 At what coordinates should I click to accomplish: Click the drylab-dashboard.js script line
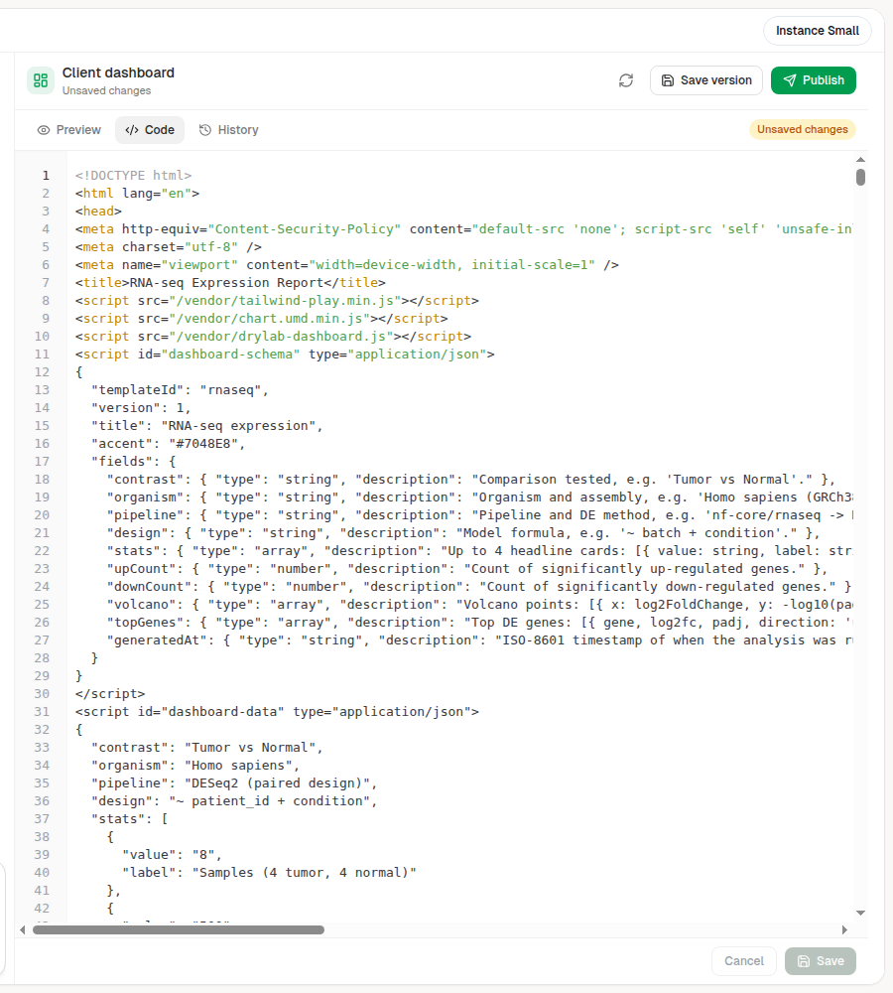tap(273, 337)
